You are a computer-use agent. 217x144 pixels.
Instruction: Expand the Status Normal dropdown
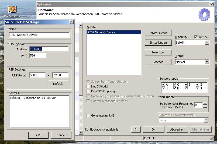[x=207, y=62]
